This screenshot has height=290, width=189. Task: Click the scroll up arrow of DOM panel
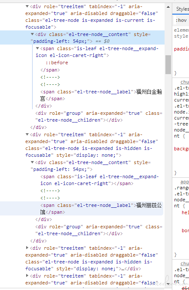click(168, 7)
